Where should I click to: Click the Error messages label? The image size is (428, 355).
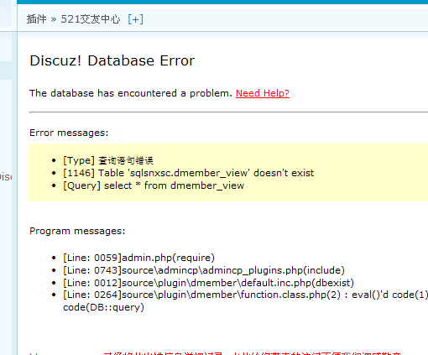click(x=69, y=133)
